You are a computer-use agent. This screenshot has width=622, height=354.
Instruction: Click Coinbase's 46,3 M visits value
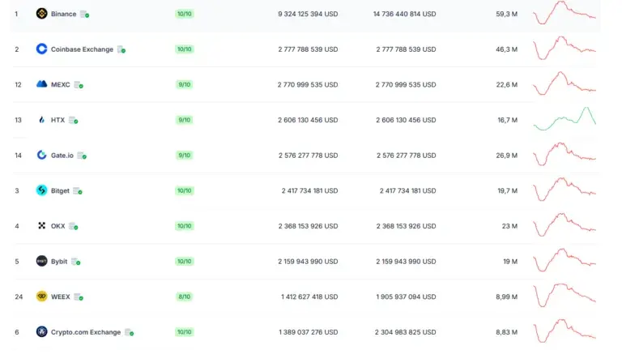[506, 49]
